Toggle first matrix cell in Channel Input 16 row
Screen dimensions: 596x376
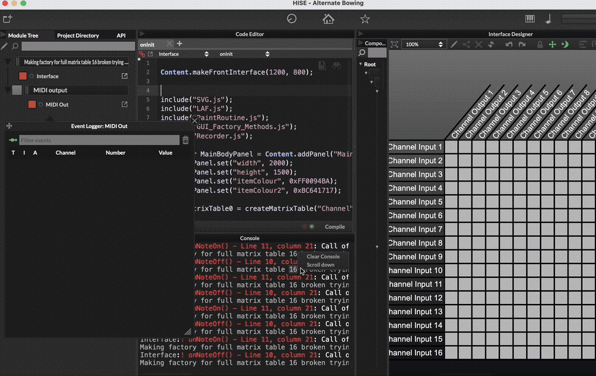(451, 353)
